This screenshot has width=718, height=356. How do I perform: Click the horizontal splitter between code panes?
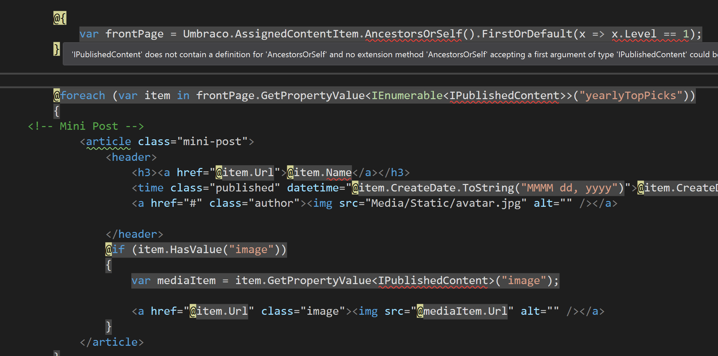pos(359,74)
